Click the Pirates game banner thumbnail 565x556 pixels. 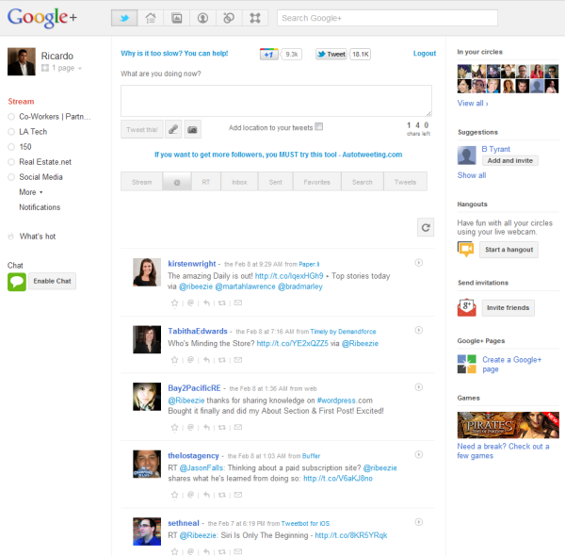pos(508,425)
